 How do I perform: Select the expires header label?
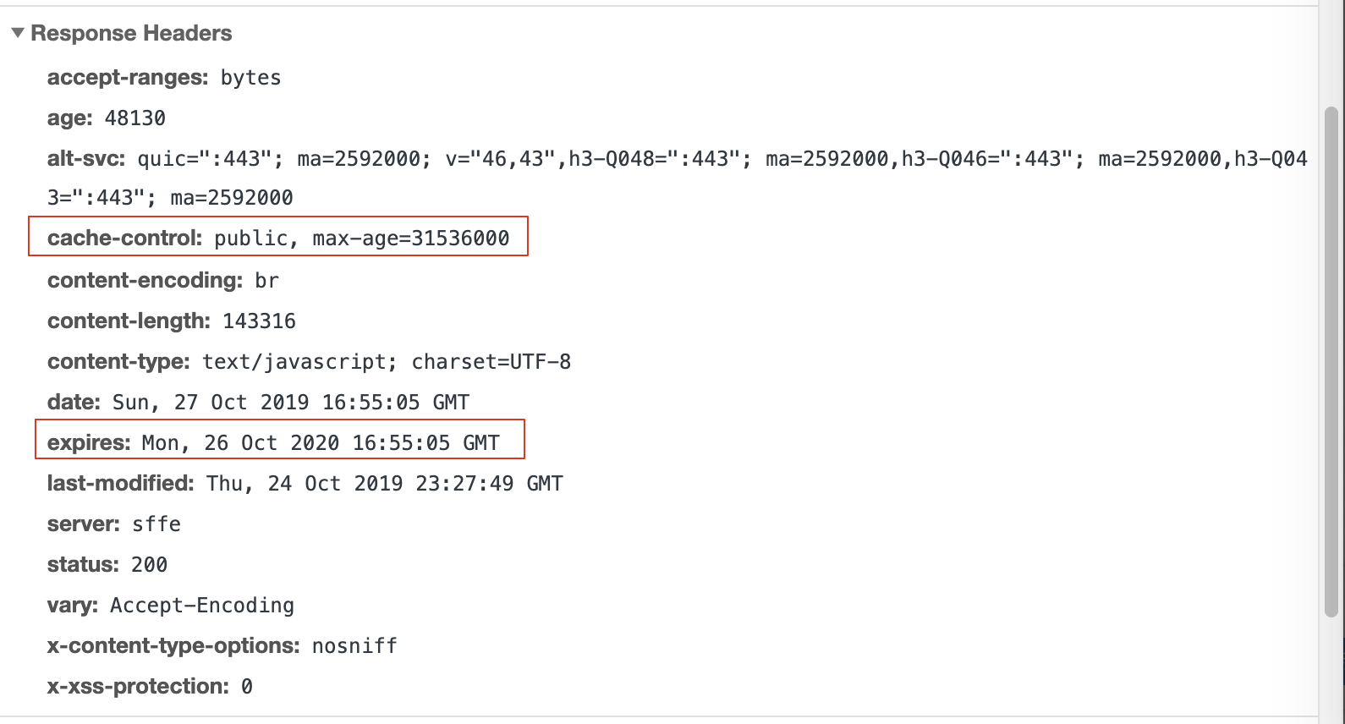pos(89,442)
